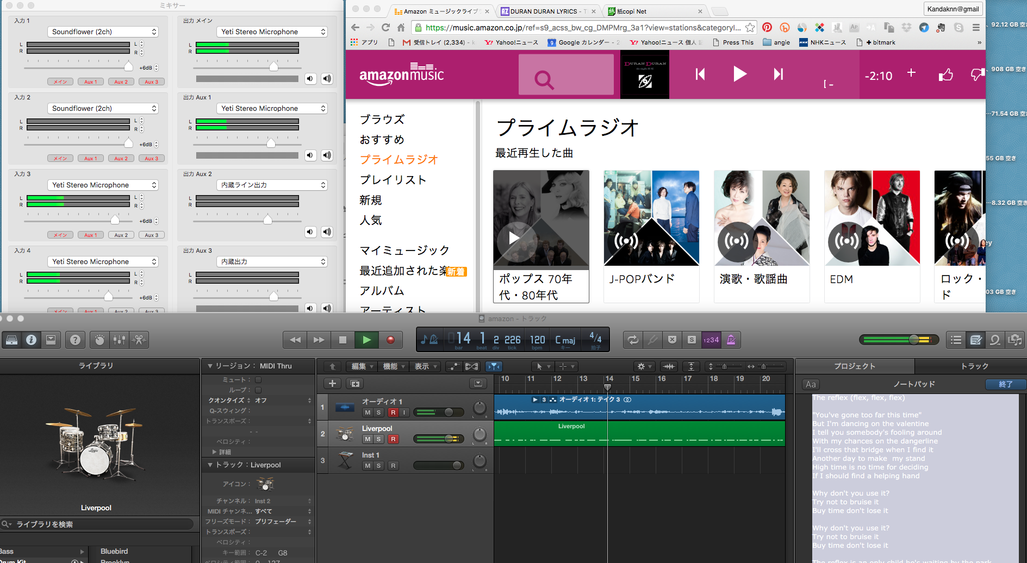Check the ミュート checkbox in region inspector
This screenshot has width=1027, height=563.
pyautogui.click(x=258, y=380)
